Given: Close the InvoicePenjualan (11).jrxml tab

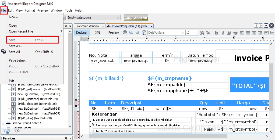Looking at the screenshot, I should (x=151, y=26).
